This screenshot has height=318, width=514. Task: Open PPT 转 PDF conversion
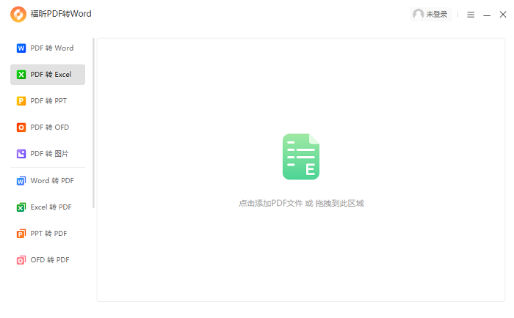[x=48, y=234]
